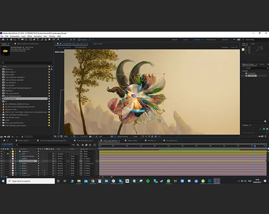This screenshot has width=269, height=214.
Task: Select the Hand tool in the toolbar
Action: pos(10,40)
